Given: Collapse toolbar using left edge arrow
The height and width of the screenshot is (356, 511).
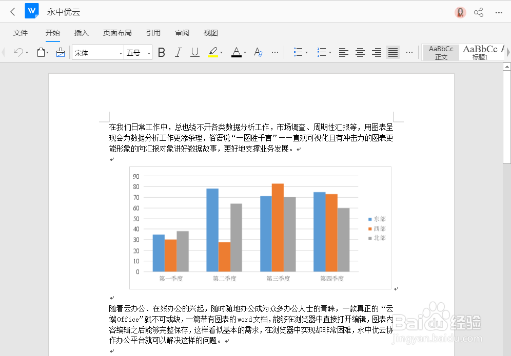Looking at the screenshot, I should pyautogui.click(x=3, y=52).
